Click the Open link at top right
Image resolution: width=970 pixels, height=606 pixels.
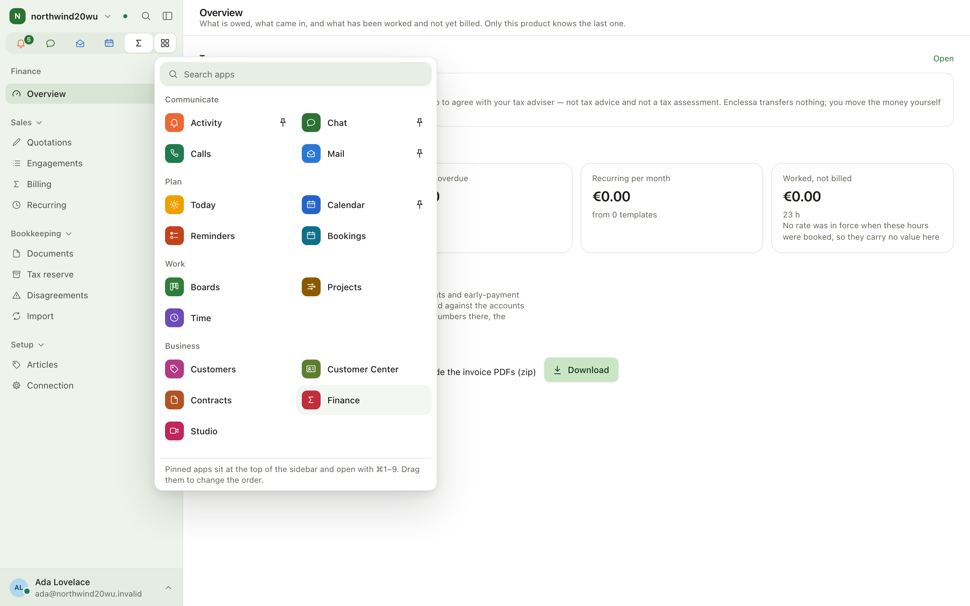coord(943,59)
